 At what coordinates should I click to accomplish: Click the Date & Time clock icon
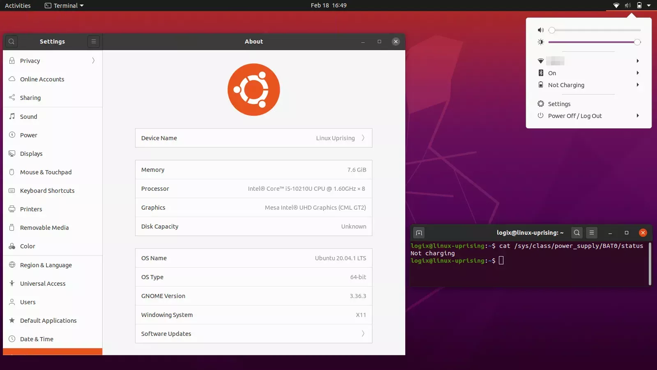click(x=12, y=339)
